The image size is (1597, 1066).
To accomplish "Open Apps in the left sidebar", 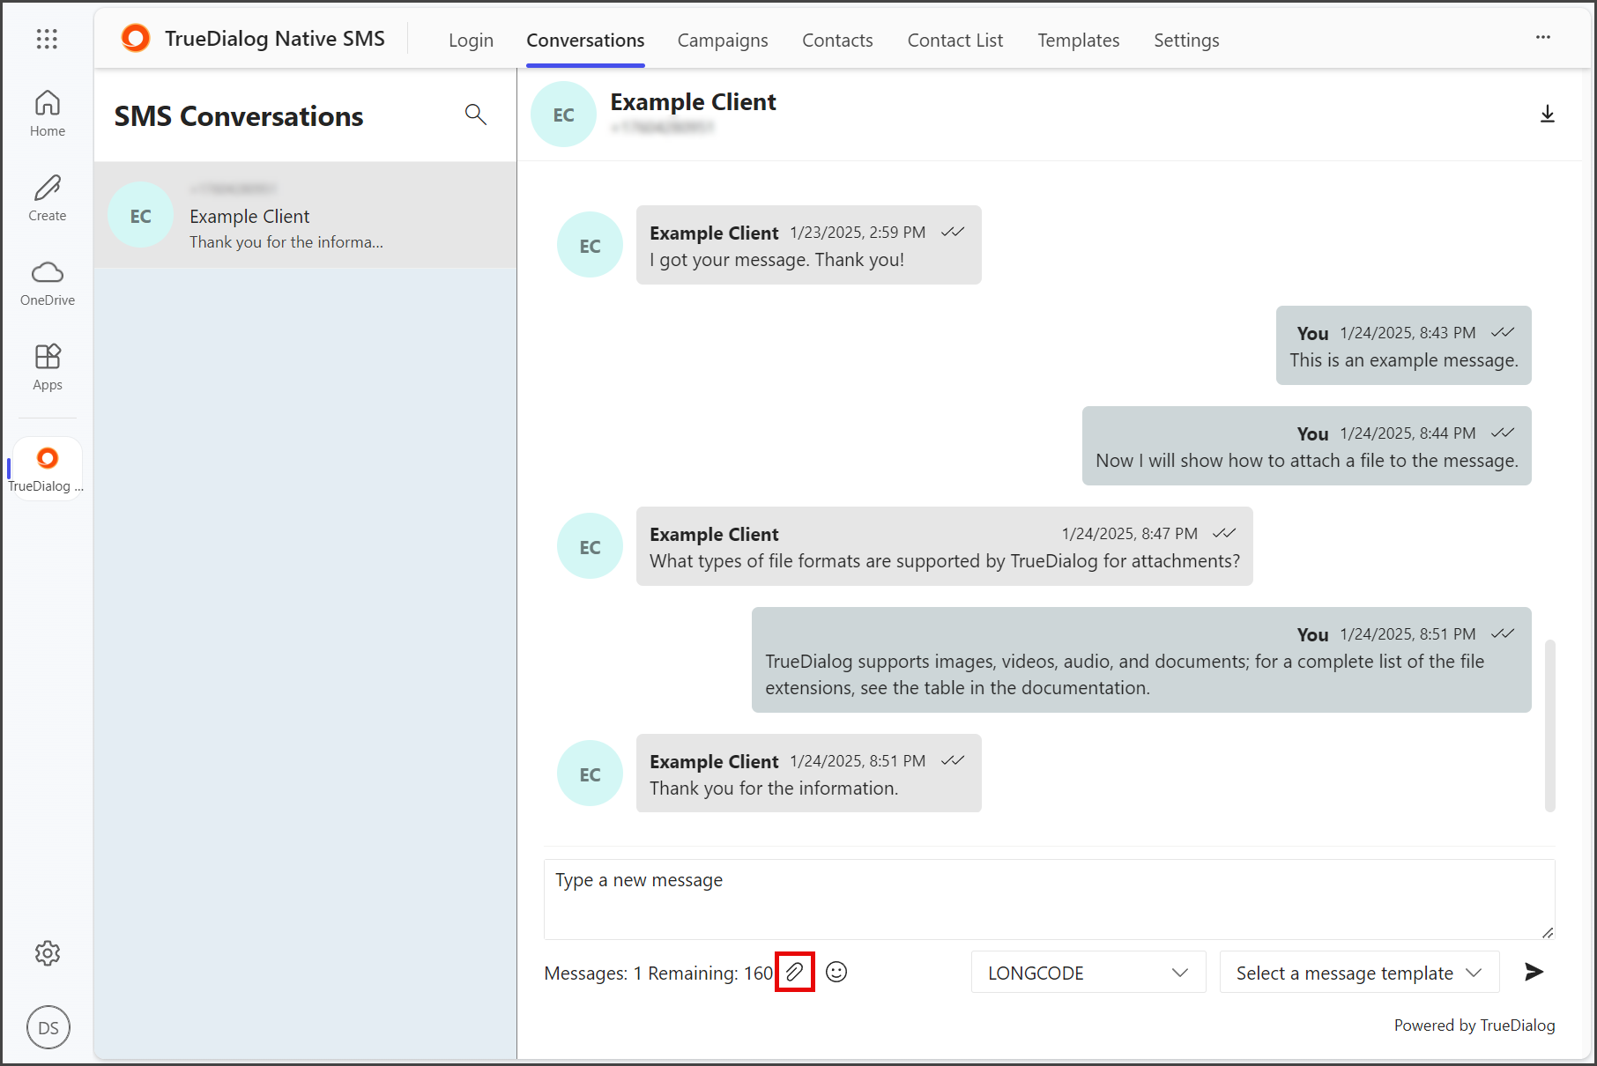I will coord(48,367).
